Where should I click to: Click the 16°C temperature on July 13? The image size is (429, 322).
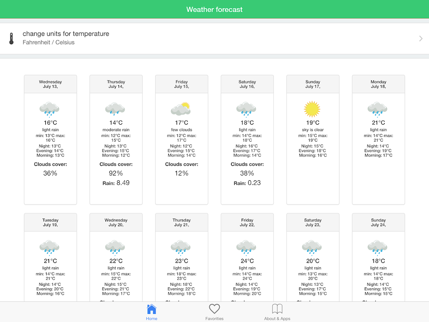point(50,123)
